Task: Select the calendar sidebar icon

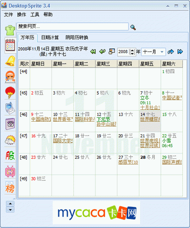Action: [x=10, y=45]
